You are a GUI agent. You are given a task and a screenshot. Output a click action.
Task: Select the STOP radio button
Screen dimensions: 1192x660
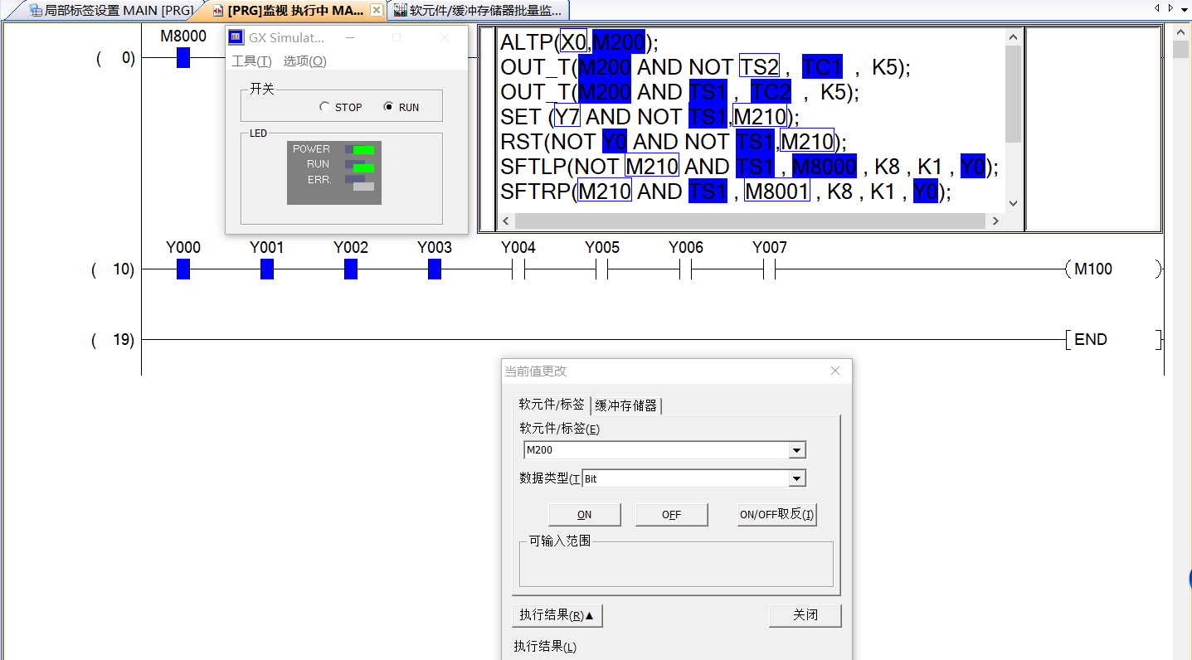[x=324, y=107]
